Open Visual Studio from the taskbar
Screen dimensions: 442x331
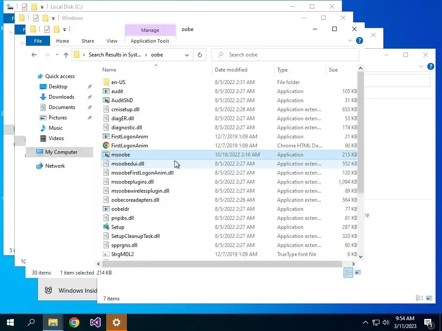(x=95, y=322)
